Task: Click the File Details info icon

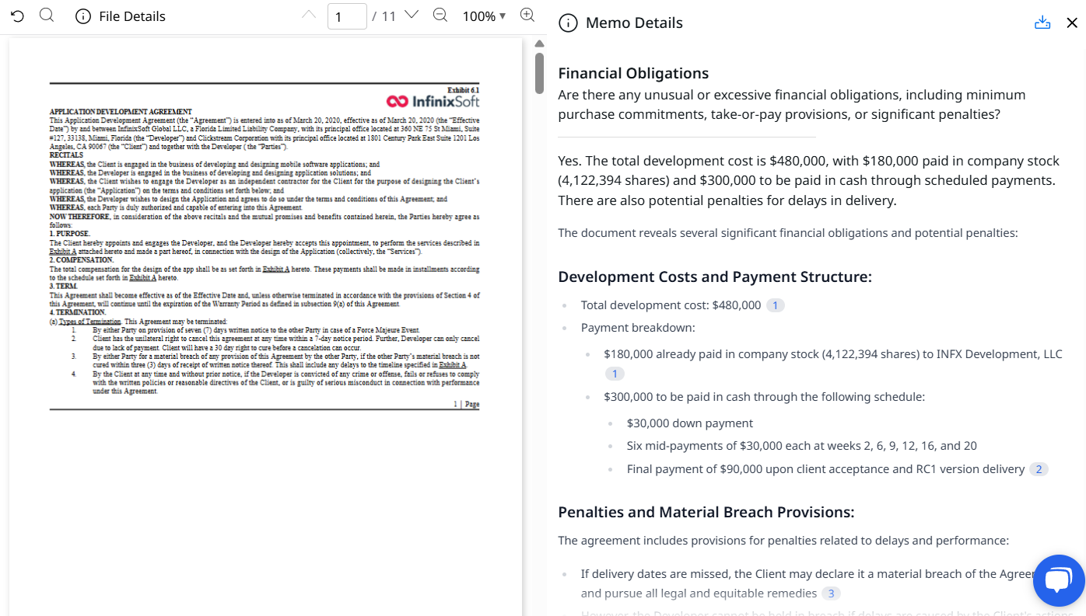Action: 83,16
